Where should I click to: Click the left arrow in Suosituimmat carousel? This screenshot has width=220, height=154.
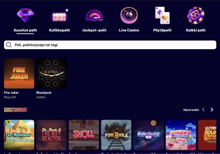203,110
